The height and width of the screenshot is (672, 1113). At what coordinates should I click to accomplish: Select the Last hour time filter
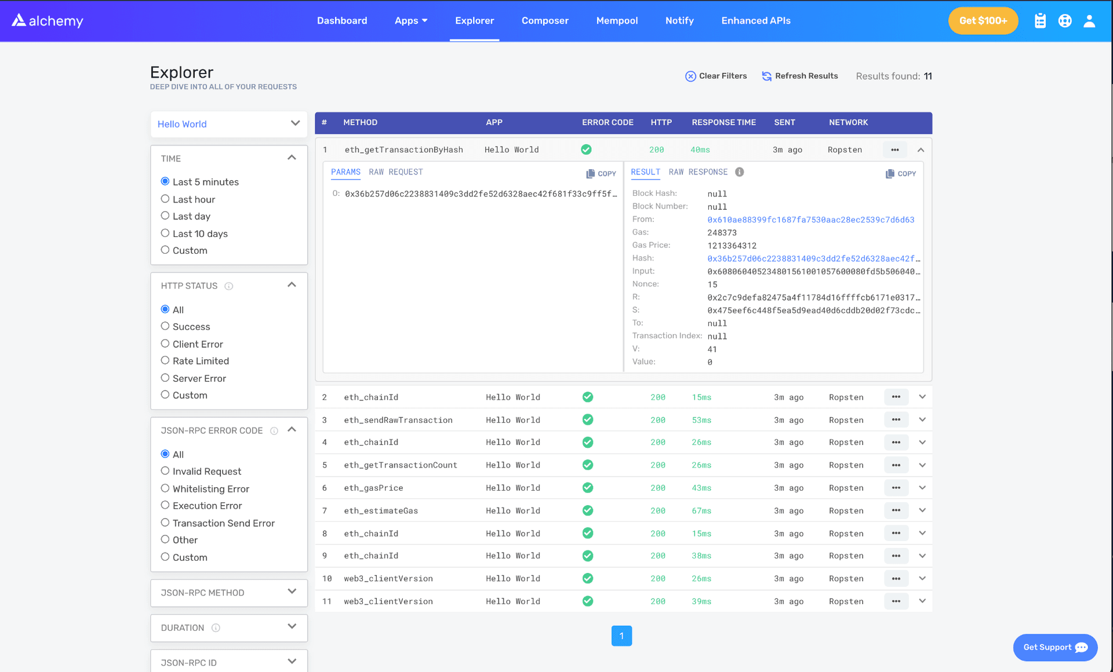tap(164, 199)
